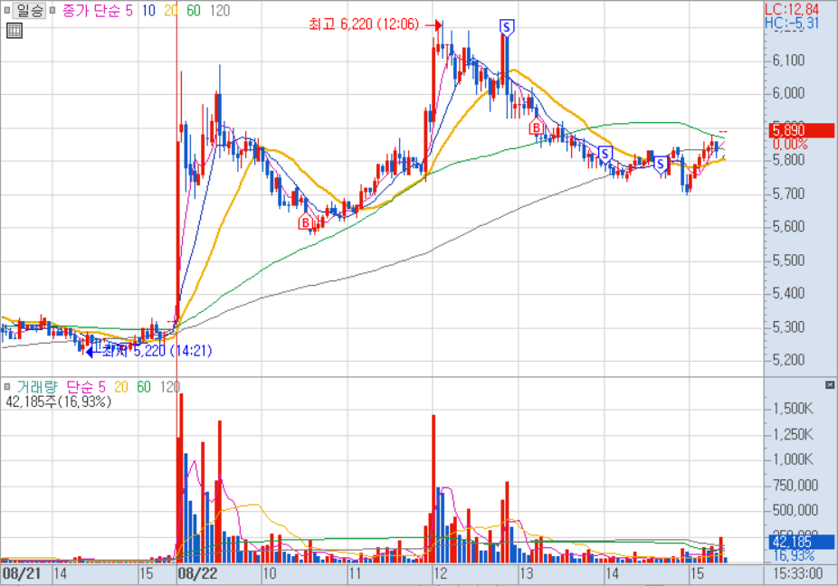Select the 종가 단순 5 moving average label
This screenshot has height=586, width=838.
click(97, 11)
